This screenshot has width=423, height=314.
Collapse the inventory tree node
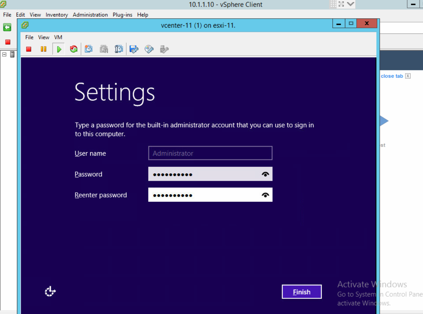4,55
